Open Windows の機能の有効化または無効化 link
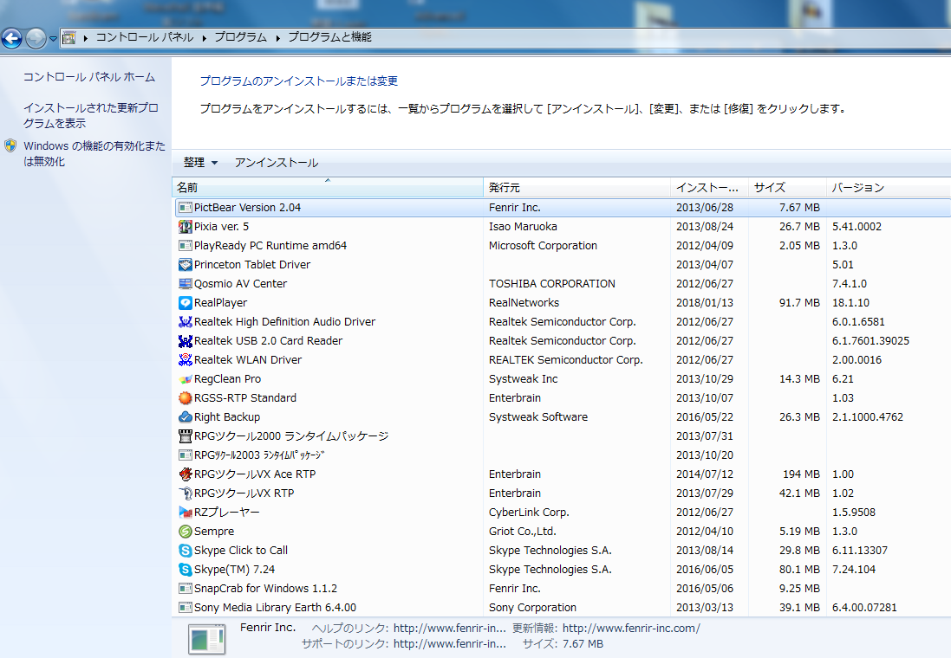Image resolution: width=951 pixels, height=658 pixels. (94, 154)
